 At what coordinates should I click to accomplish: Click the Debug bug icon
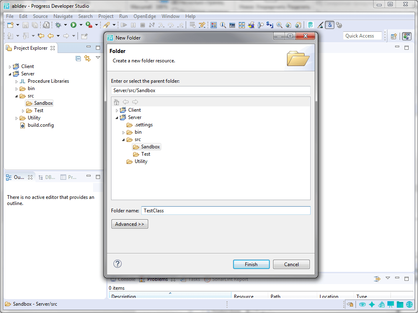[58, 25]
